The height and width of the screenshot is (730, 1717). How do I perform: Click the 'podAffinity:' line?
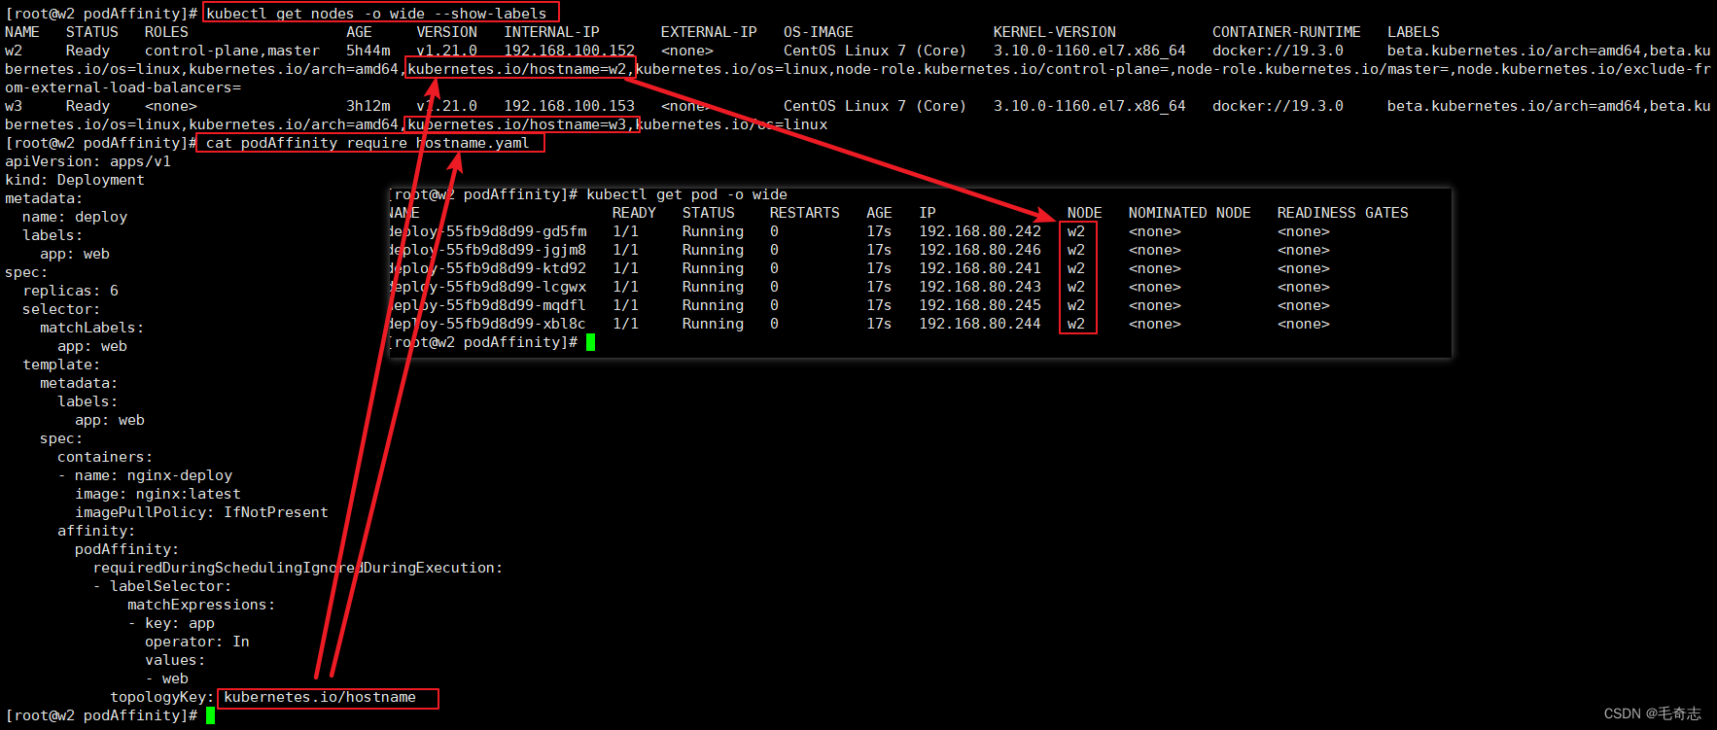click(126, 549)
